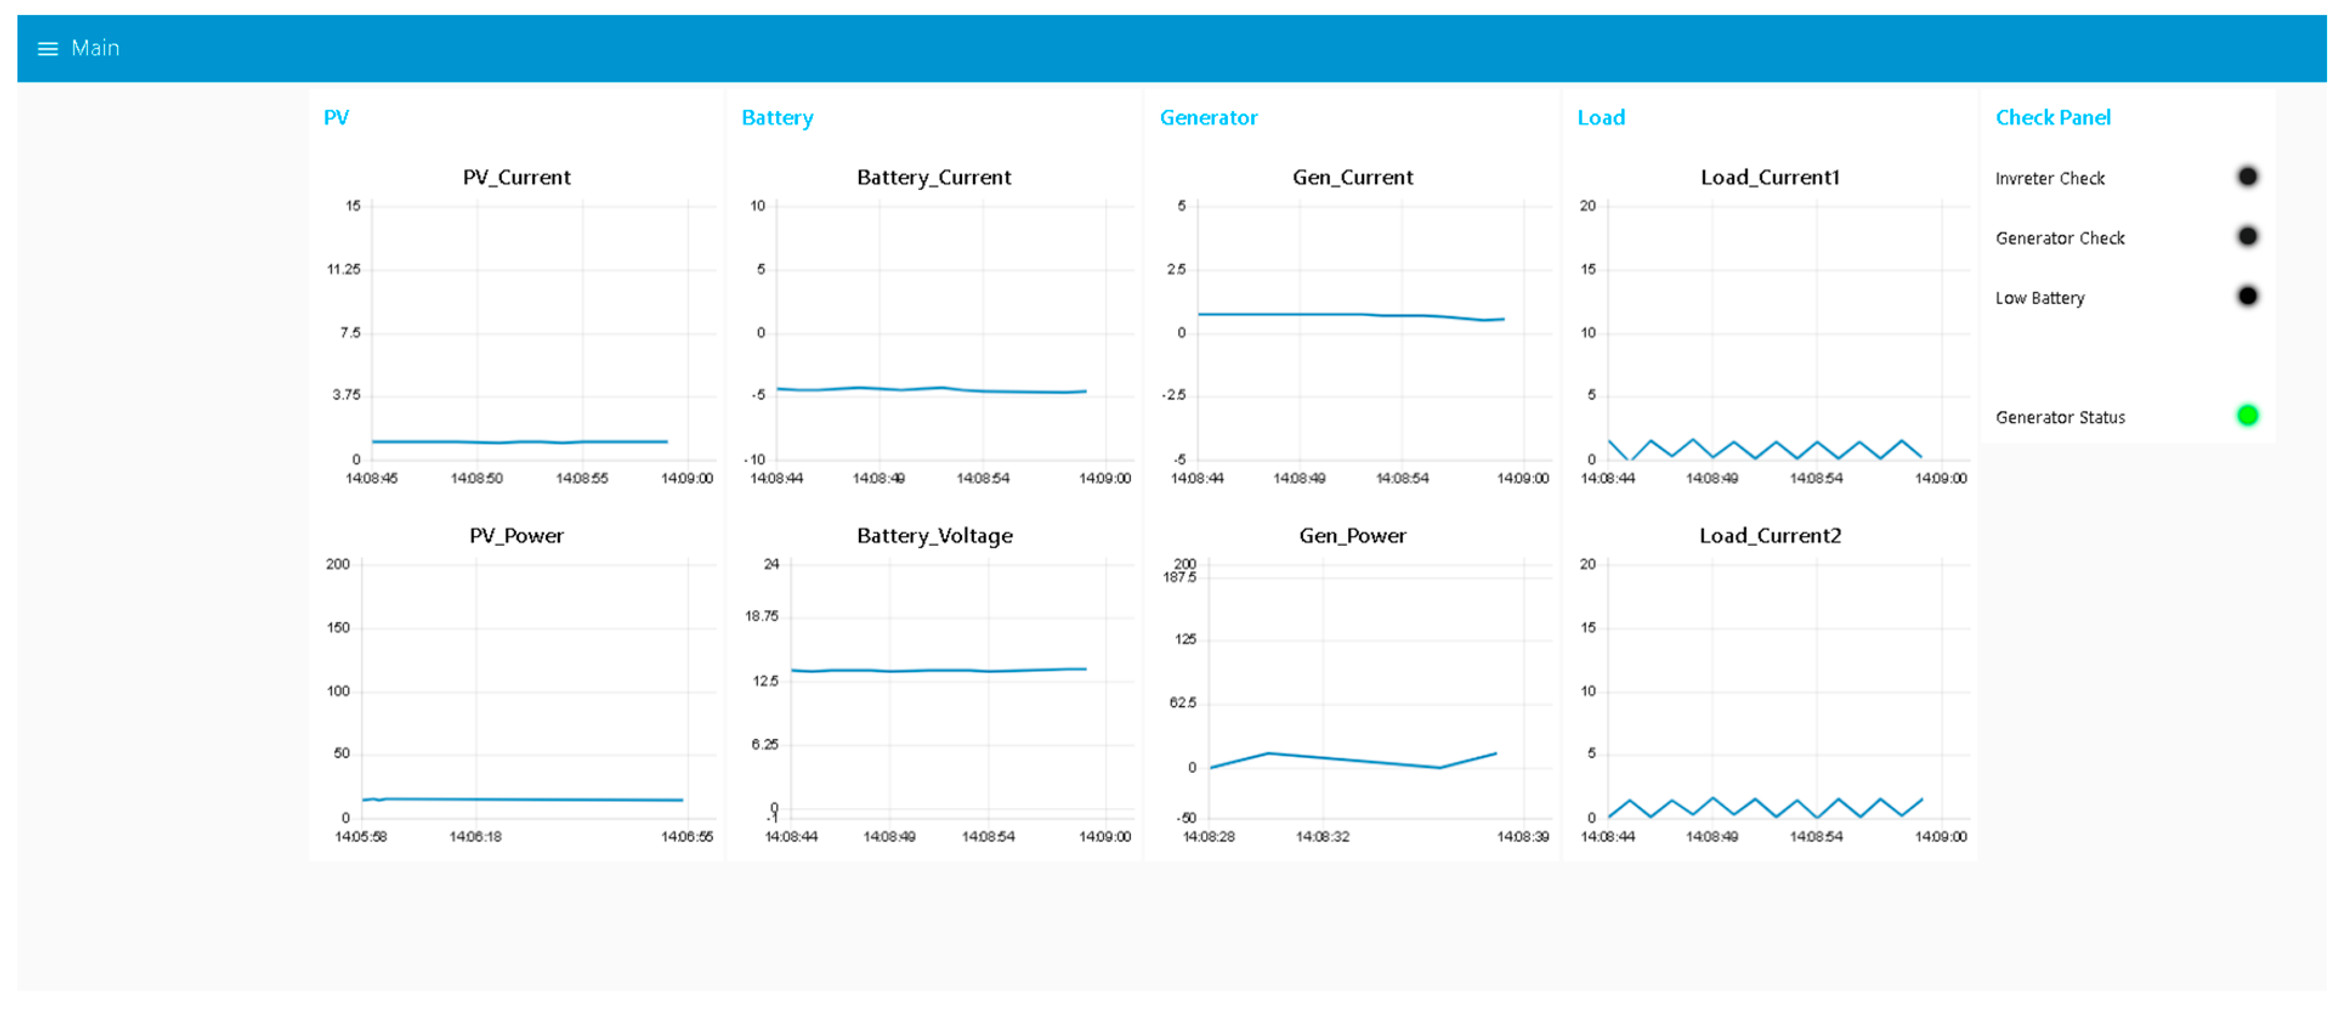
Task: Click the Battery_Voltage chart line
Action: pos(938,670)
